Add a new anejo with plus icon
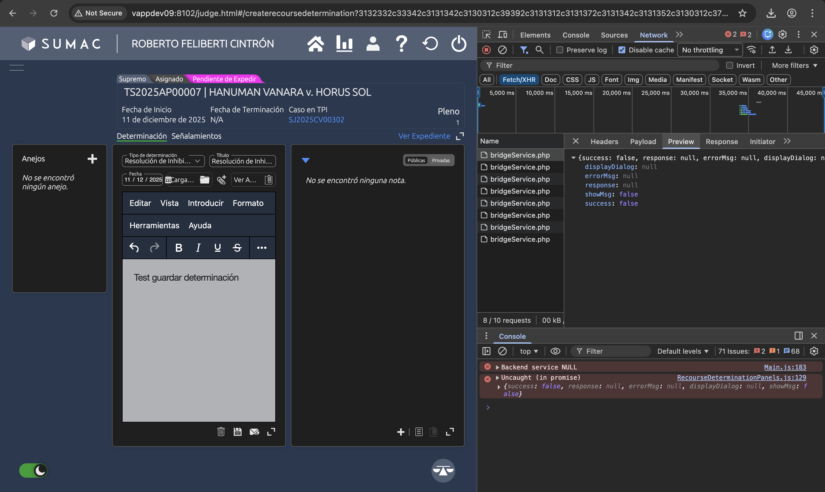This screenshot has height=492, width=825. click(92, 159)
